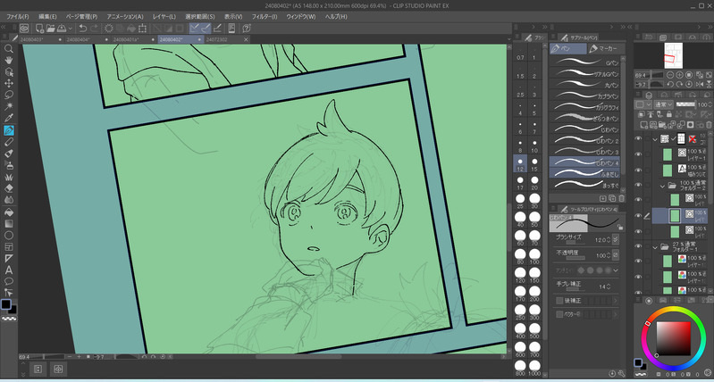Select the Fill bucket tool

click(x=8, y=212)
